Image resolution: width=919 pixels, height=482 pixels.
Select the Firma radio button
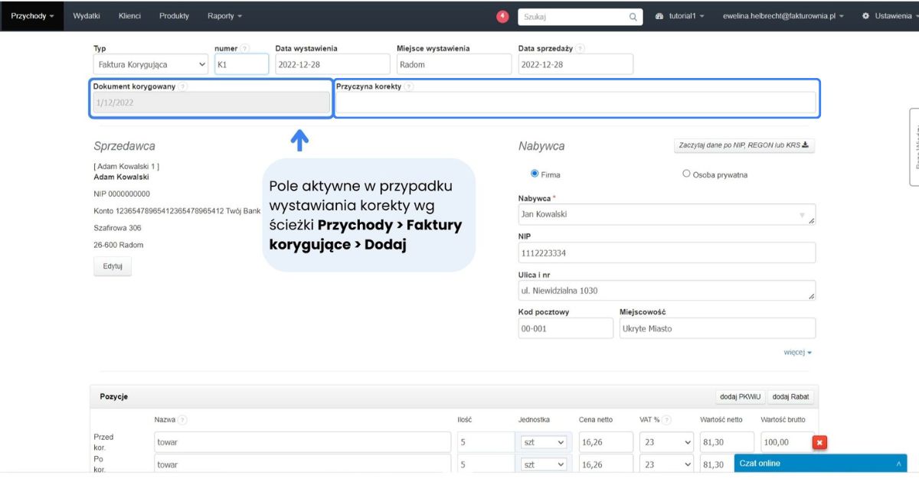tap(535, 174)
